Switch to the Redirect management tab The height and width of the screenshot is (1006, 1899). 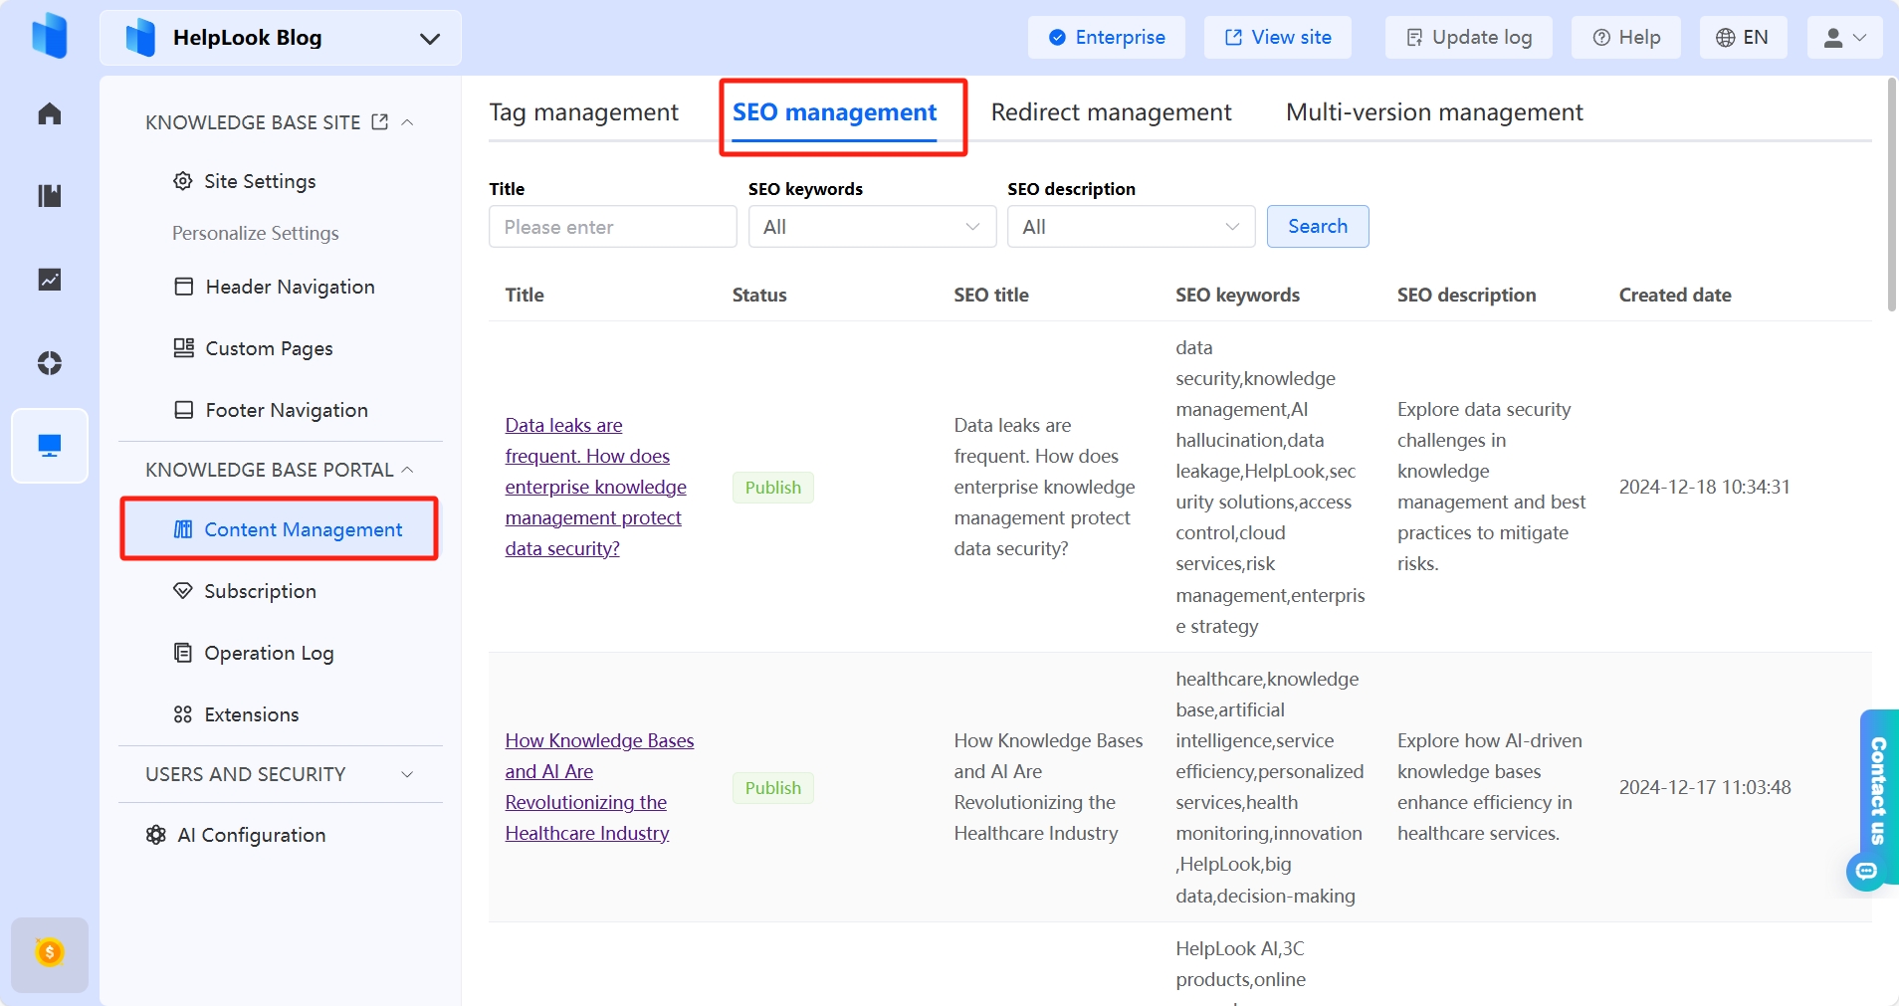(1111, 112)
